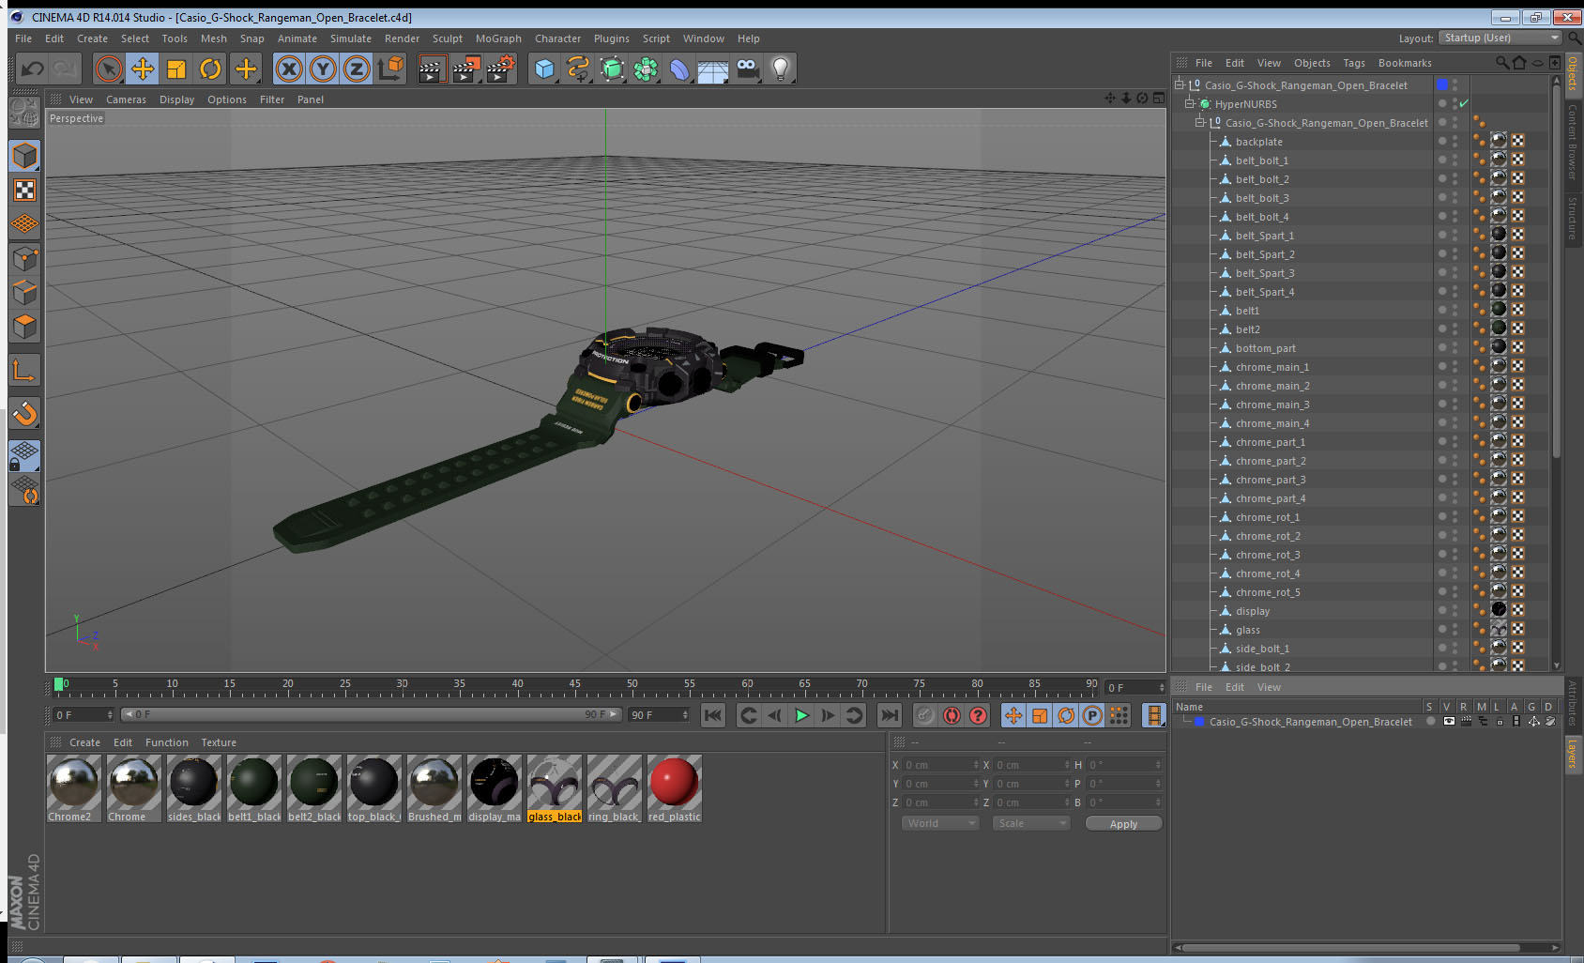Viewport: 1584px width, 963px height.
Task: Select the Live Selection tool
Action: coord(109,69)
